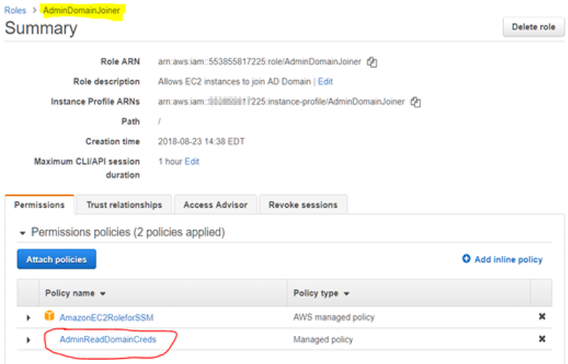568x364 pixels.
Task: Detach AmazonEC2RoleforSSM policy with X
Action: coord(542,316)
